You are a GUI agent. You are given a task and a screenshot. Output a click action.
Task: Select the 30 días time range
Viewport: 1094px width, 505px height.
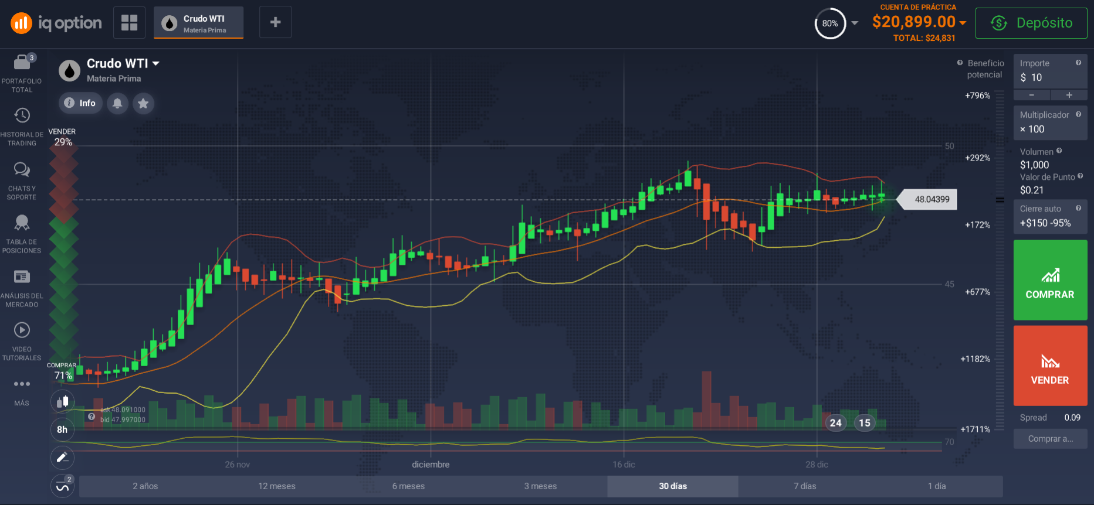673,486
